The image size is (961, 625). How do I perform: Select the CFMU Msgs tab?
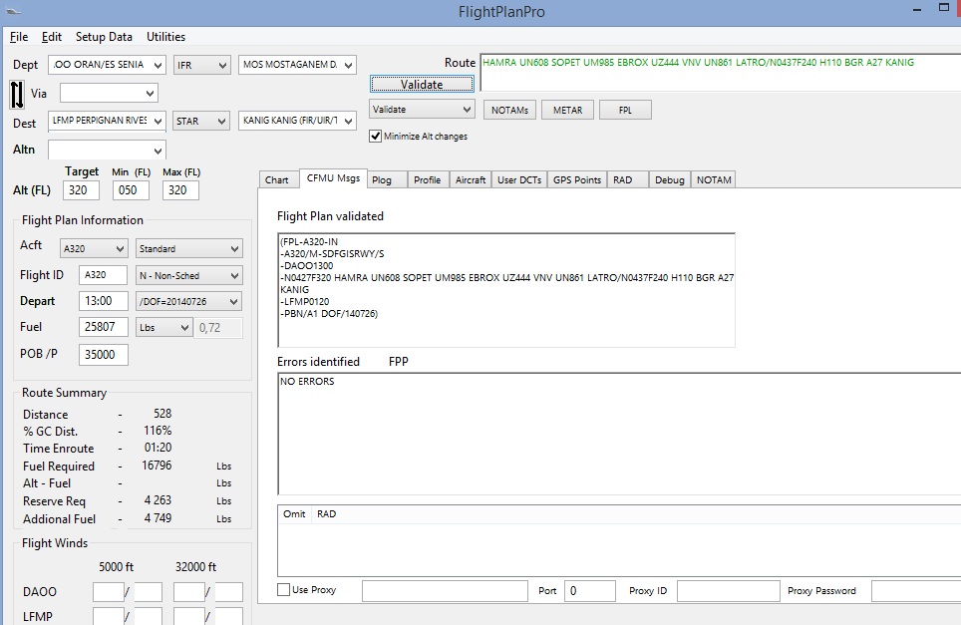coord(333,178)
